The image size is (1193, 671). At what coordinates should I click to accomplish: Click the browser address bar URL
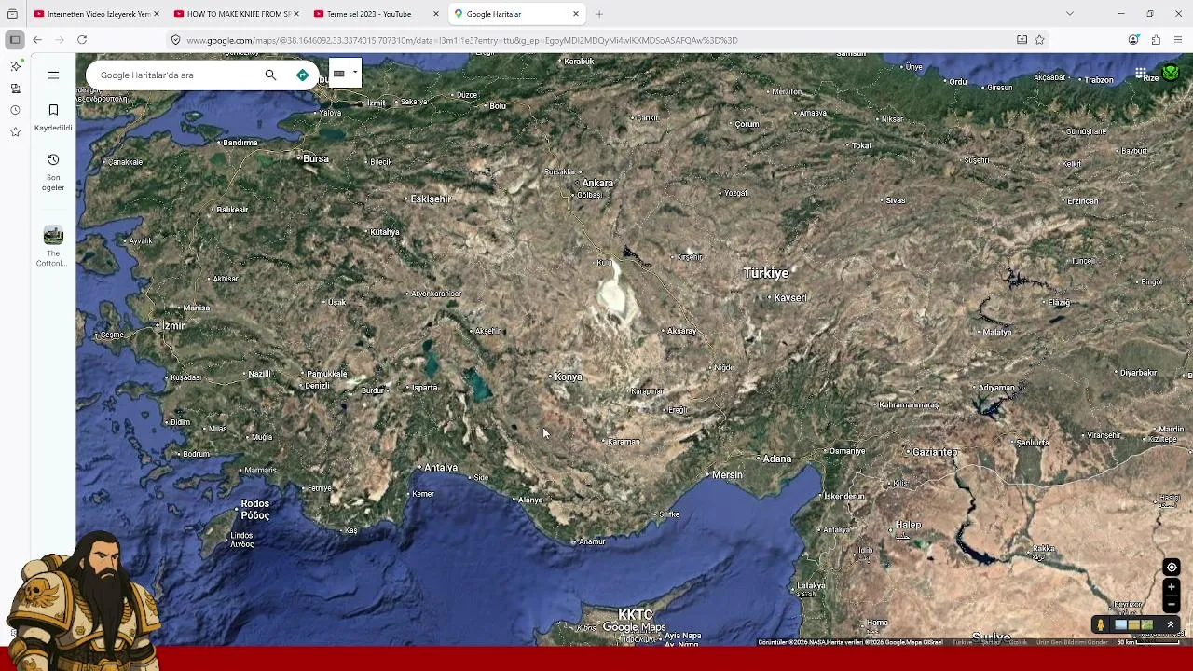461,40
